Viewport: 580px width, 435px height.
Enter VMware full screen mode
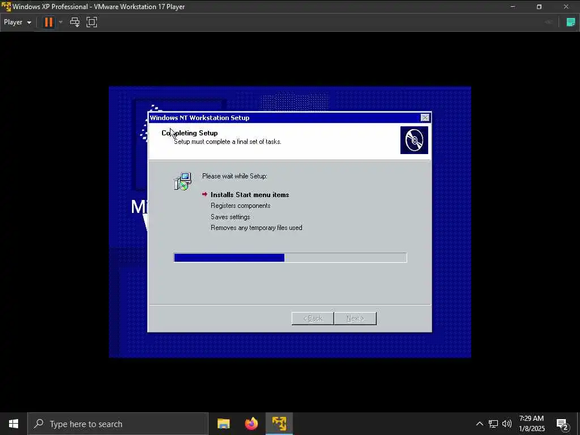92,22
